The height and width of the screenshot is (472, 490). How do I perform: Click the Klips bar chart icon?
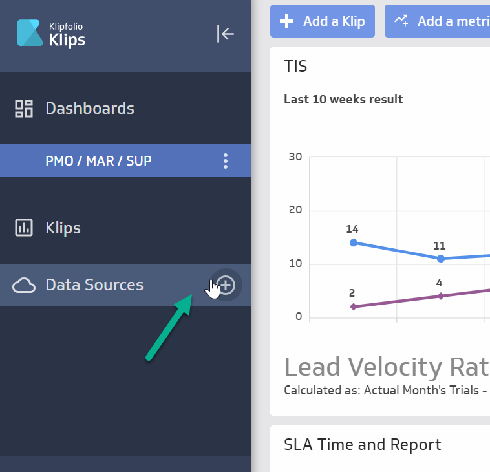[24, 228]
